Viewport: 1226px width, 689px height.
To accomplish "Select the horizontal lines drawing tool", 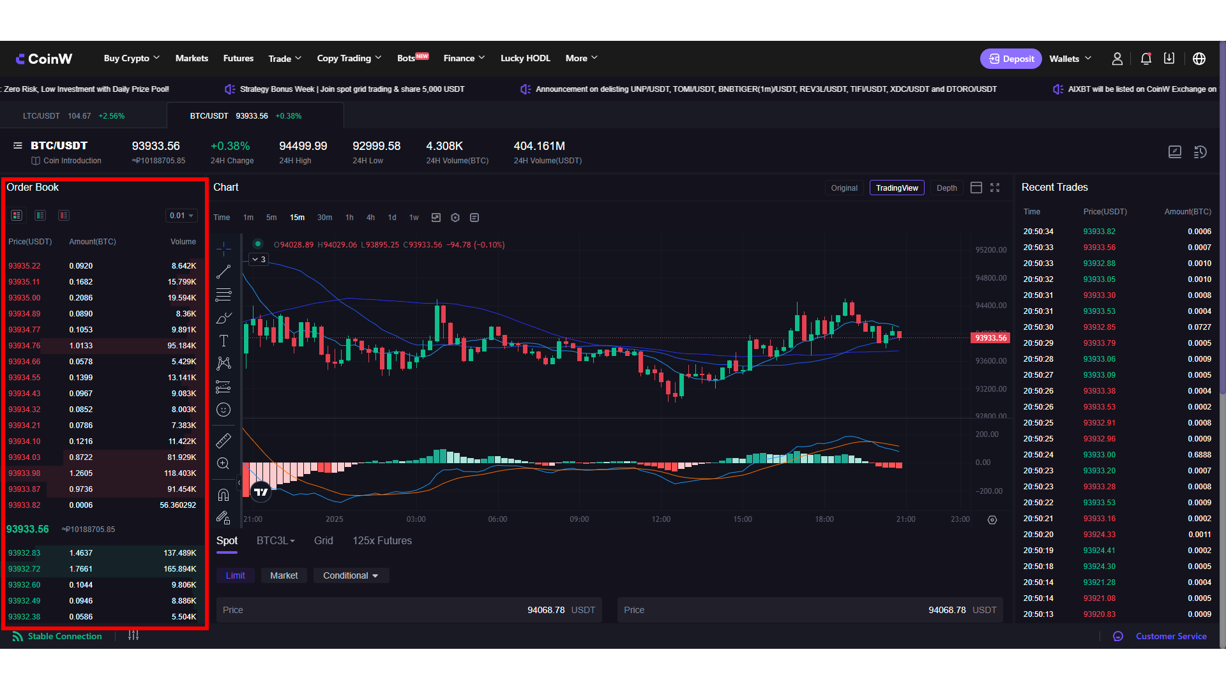I will coord(223,295).
